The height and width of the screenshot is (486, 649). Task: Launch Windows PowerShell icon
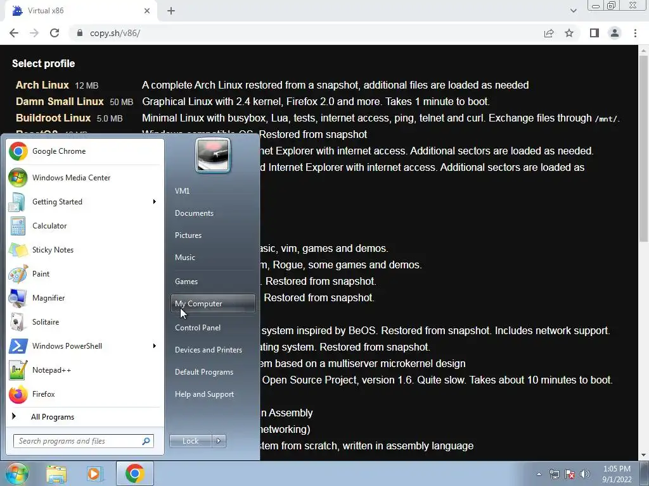[x=18, y=346]
